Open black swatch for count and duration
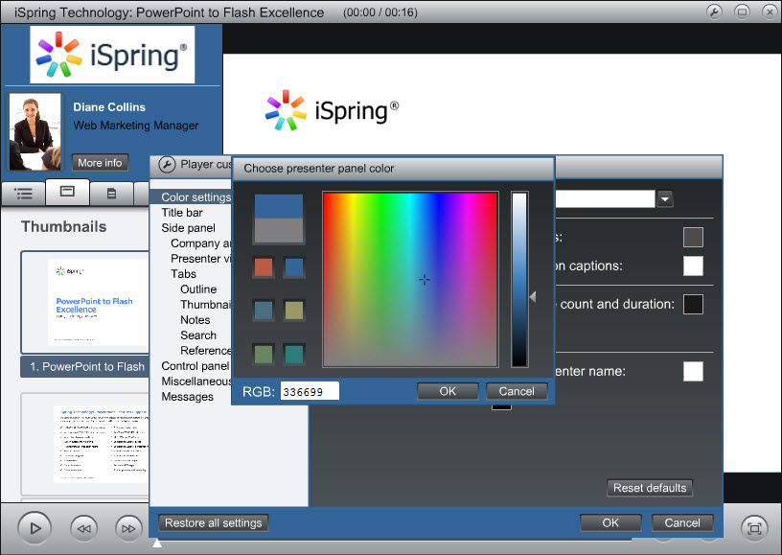 pyautogui.click(x=693, y=304)
